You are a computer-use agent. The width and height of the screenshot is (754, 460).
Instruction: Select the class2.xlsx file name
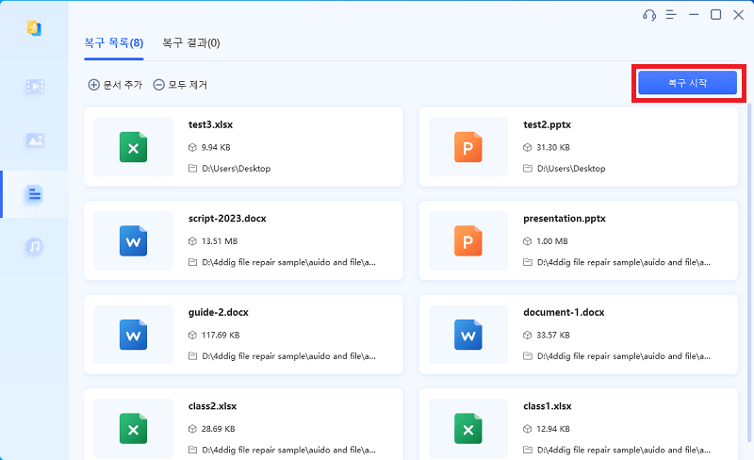coord(212,406)
